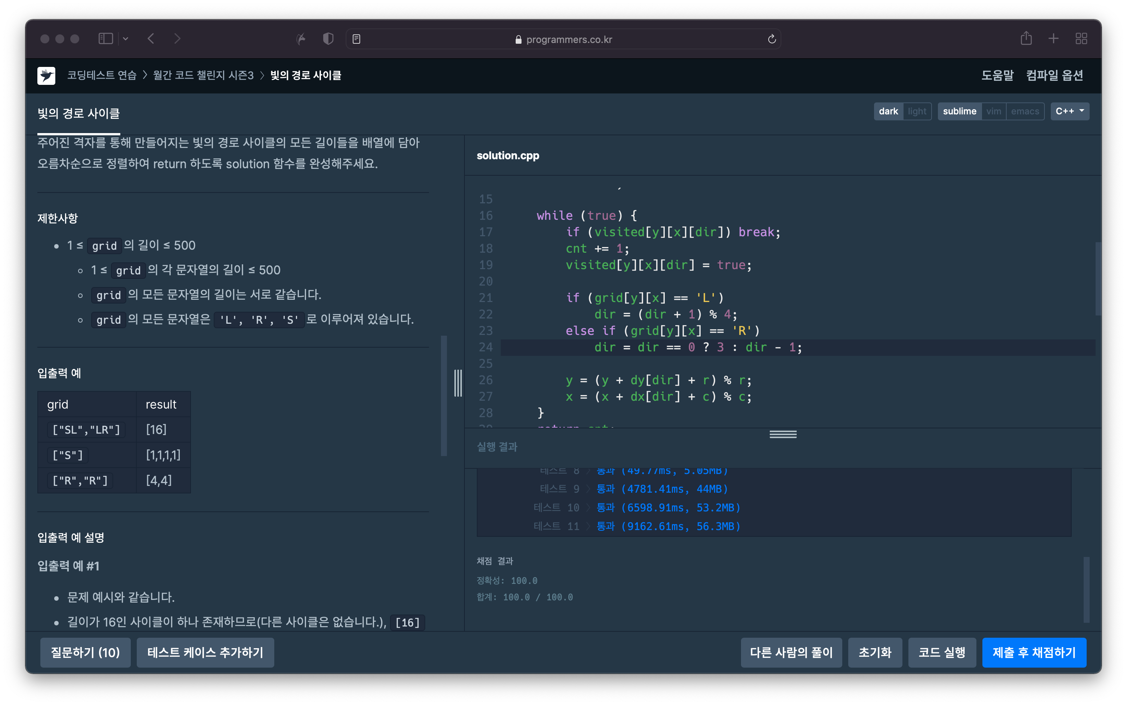The image size is (1127, 705).
Task: Select emacs key binding
Action: click(1025, 111)
